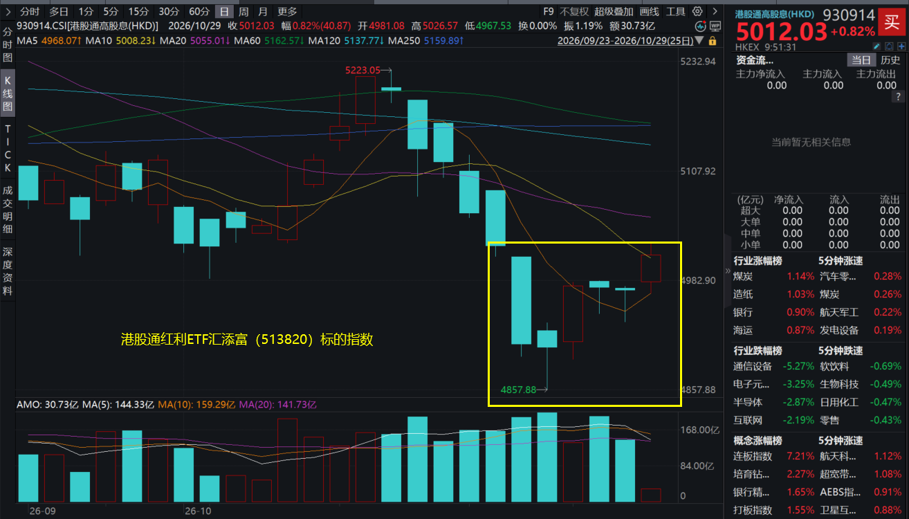Click the pencil edit icon under the price
Viewport: 909px width, 519px height.
[876, 46]
